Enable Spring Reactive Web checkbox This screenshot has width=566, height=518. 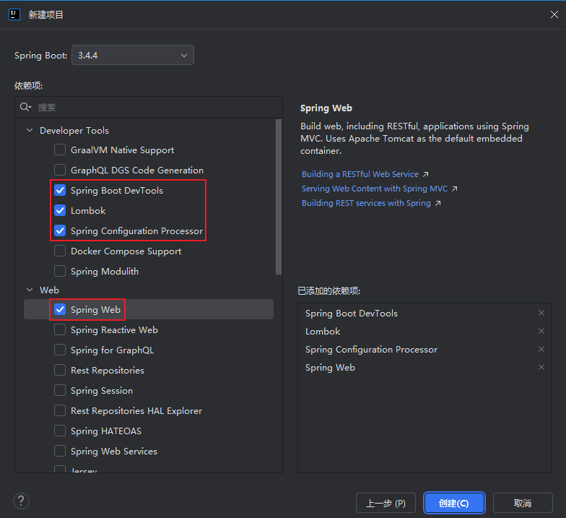tap(60, 329)
